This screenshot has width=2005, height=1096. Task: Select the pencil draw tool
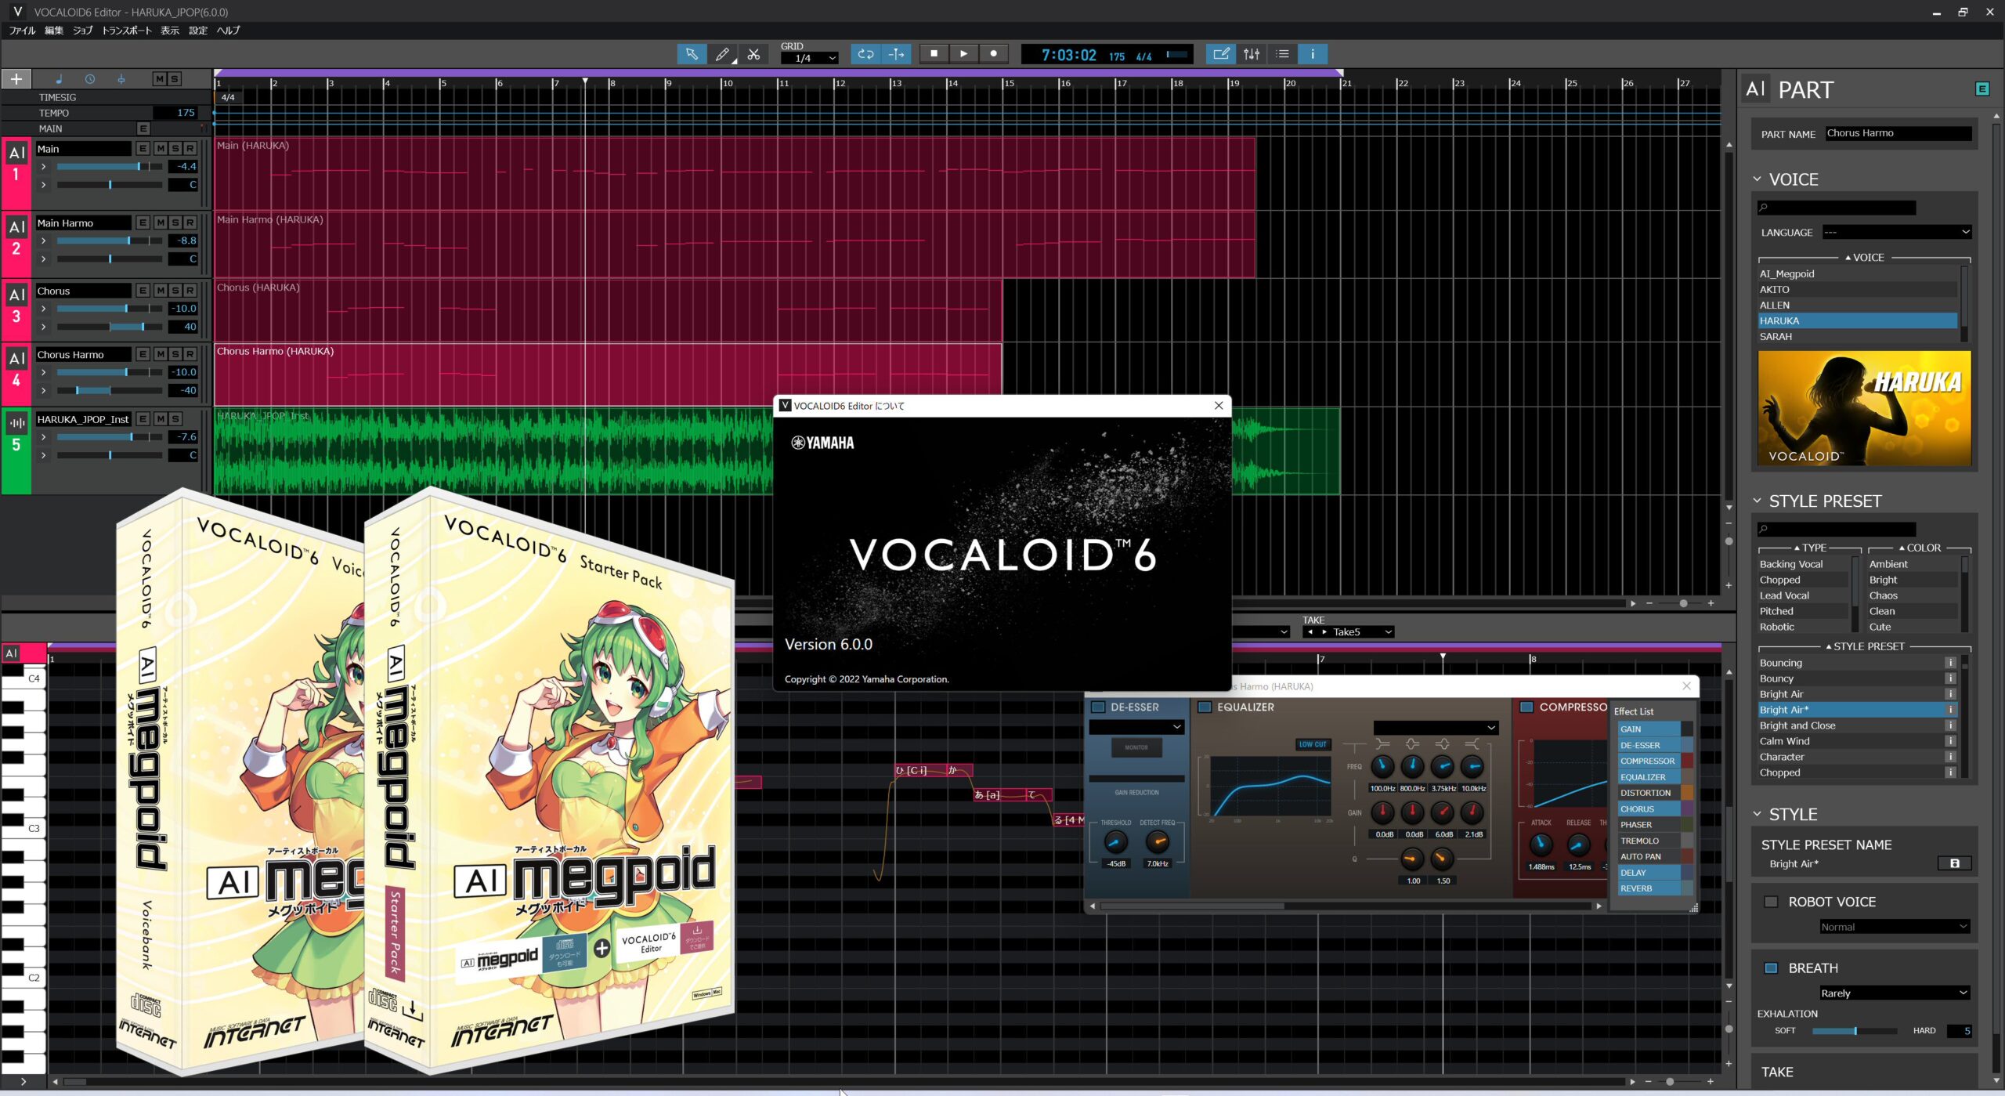coord(722,54)
